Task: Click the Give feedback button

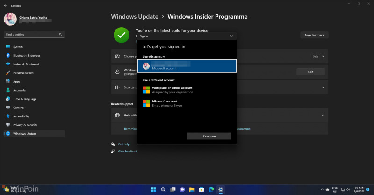Action: [x=314, y=35]
